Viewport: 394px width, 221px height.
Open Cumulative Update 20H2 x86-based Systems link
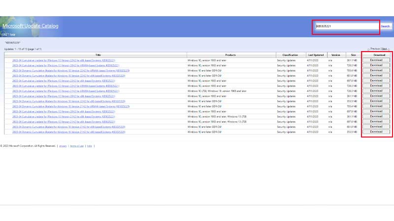pyautogui.click(x=64, y=96)
